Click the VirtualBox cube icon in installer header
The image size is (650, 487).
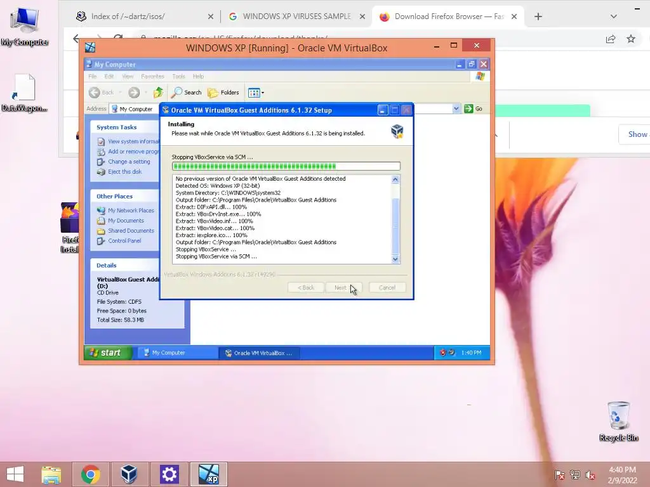397,131
